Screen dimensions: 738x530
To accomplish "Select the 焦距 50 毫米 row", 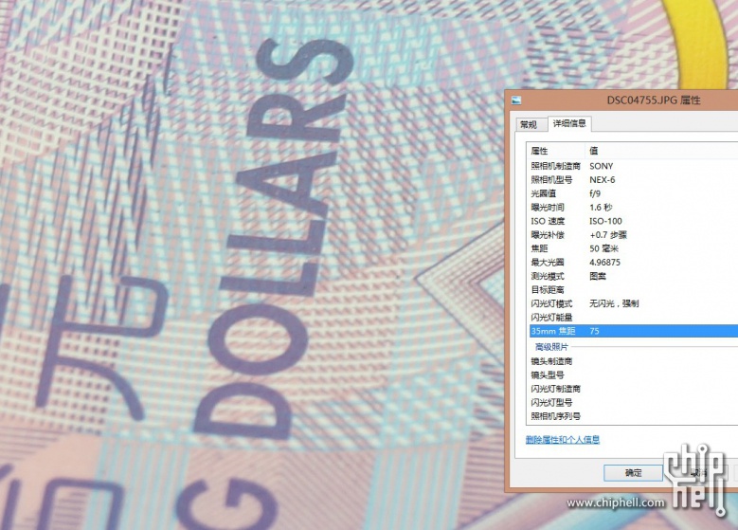I will (x=634, y=248).
